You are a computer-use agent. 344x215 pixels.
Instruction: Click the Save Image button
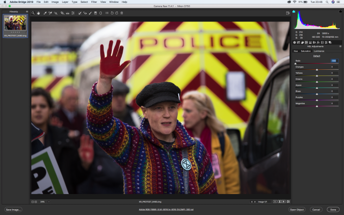[x=13, y=210]
